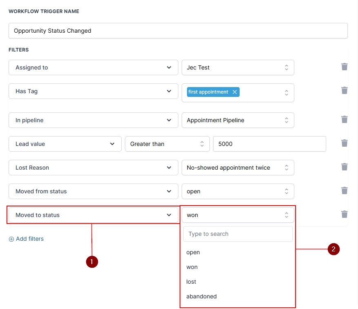
Task: Select the abandoned status option
Action: tap(202, 296)
